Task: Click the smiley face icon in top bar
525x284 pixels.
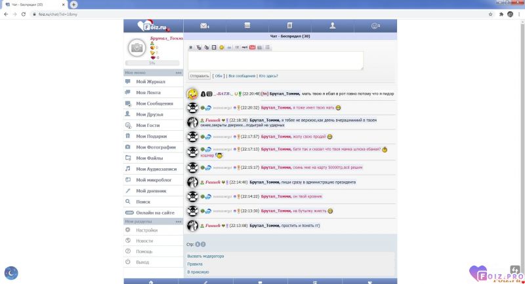Action: point(375,26)
